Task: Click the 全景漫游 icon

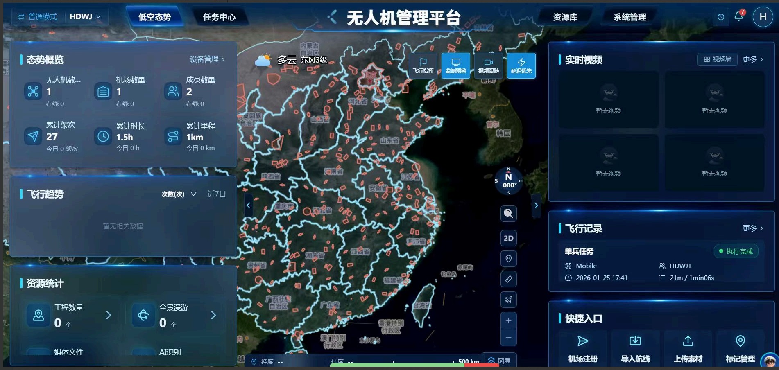Action: (x=143, y=315)
